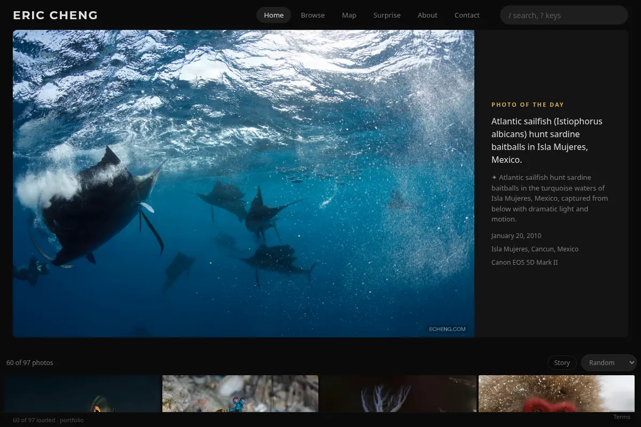Screen dimensions: 641x427
Task: Open the ERIC CHENG site logo
Action: coord(56,15)
